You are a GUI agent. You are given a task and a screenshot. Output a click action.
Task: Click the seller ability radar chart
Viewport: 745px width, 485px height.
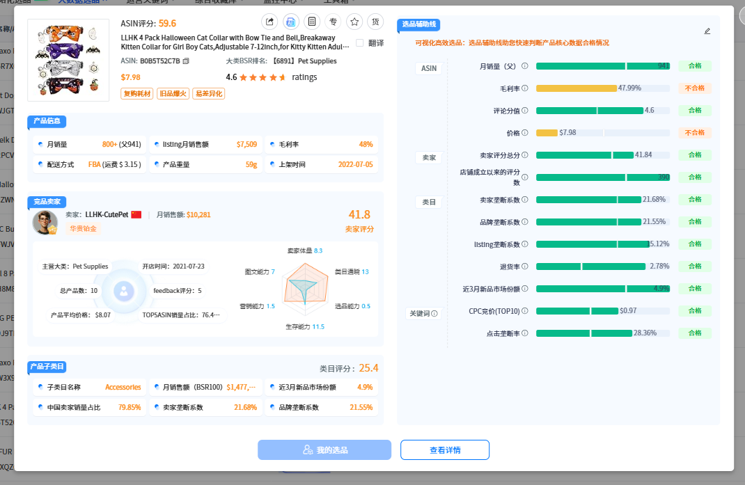pos(305,289)
